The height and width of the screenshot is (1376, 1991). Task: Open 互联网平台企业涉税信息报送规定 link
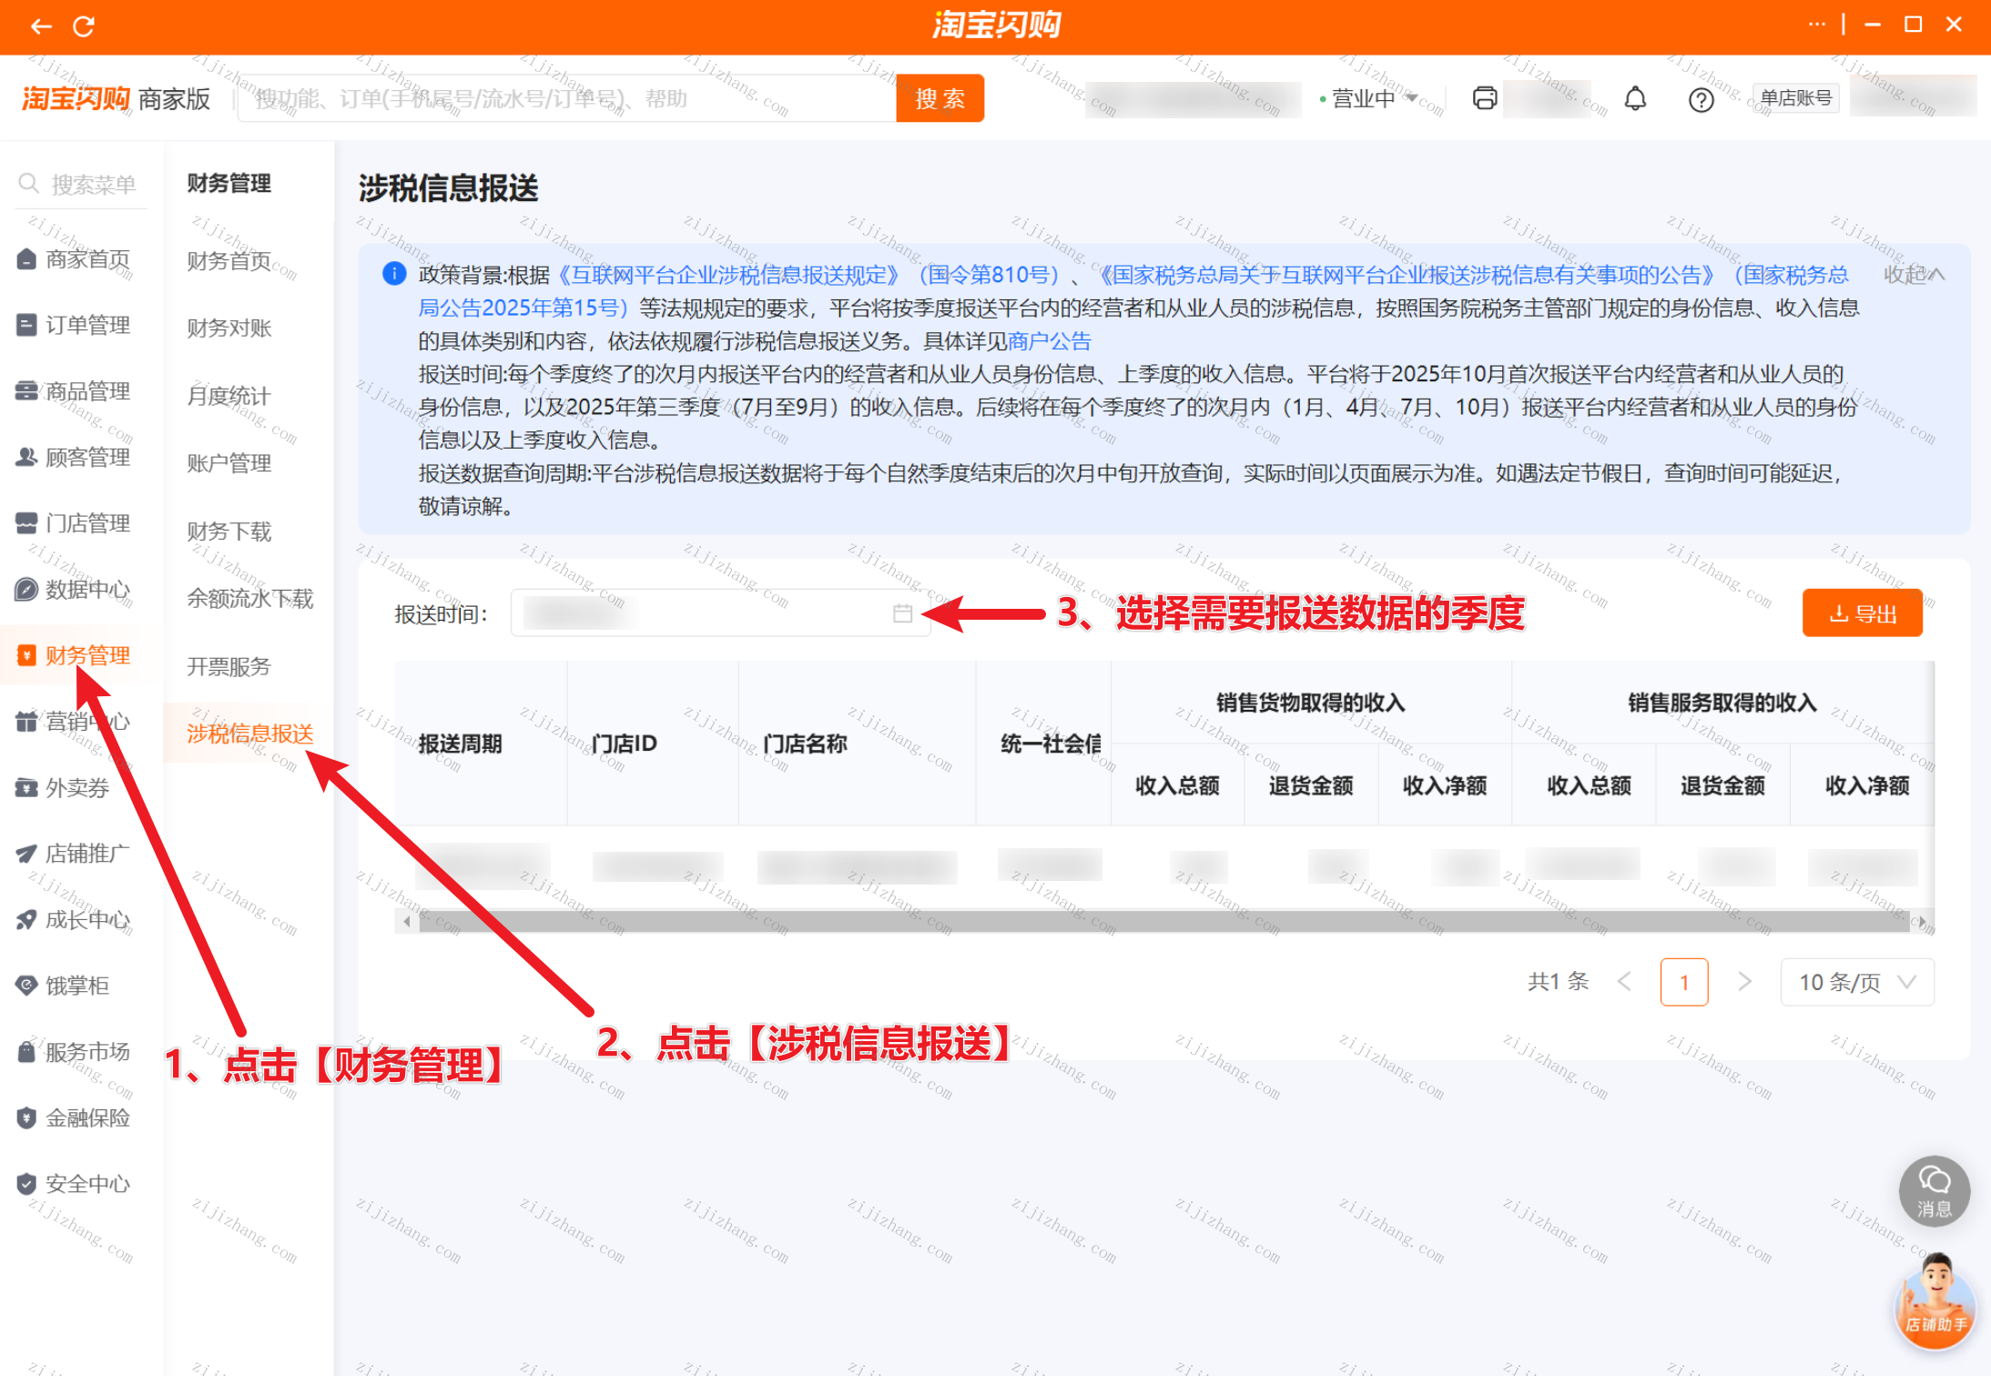tap(729, 274)
